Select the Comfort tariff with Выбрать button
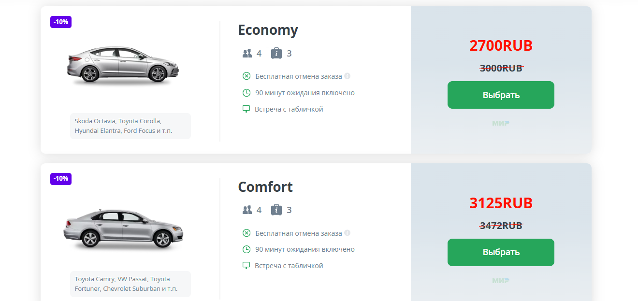This screenshot has width=638, height=301. [x=501, y=252]
